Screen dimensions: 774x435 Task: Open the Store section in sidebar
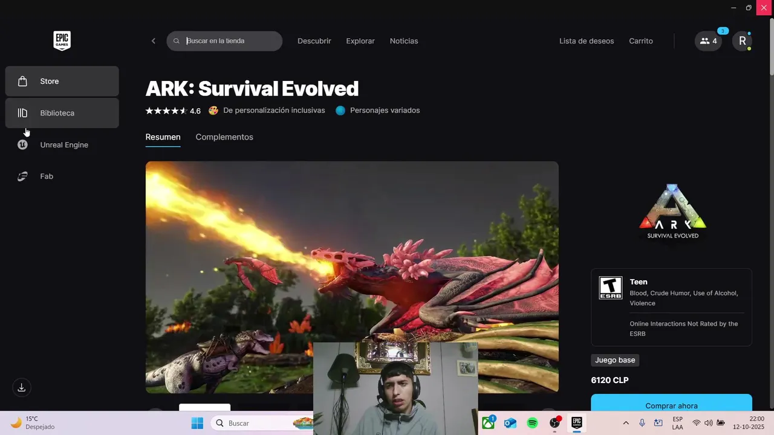pyautogui.click(x=62, y=81)
